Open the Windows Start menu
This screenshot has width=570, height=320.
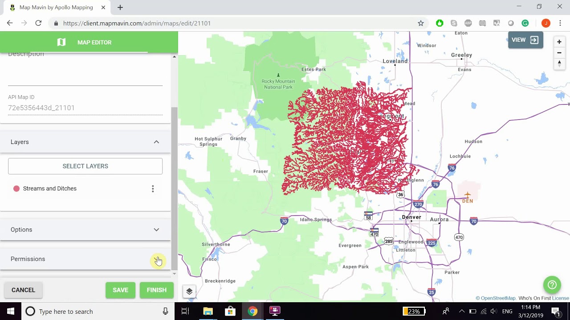pyautogui.click(x=11, y=311)
